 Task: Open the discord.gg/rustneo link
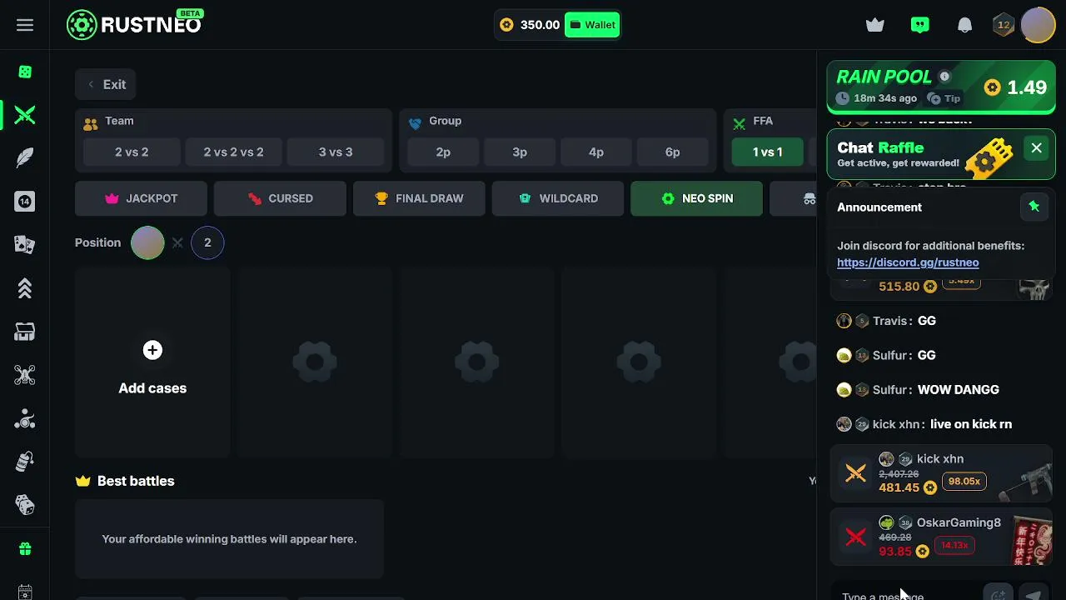[908, 262]
